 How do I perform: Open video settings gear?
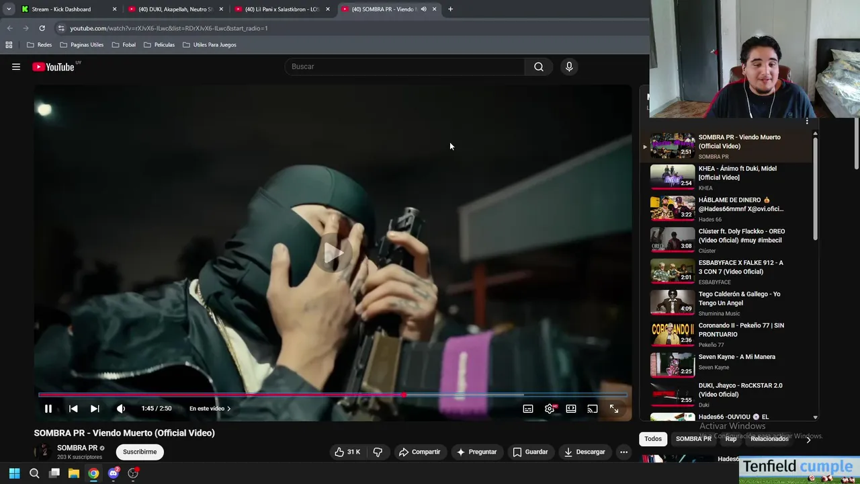[550, 409]
